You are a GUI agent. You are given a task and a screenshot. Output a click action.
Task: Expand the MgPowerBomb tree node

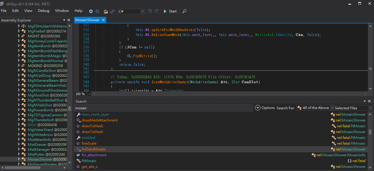[x=19, y=110]
